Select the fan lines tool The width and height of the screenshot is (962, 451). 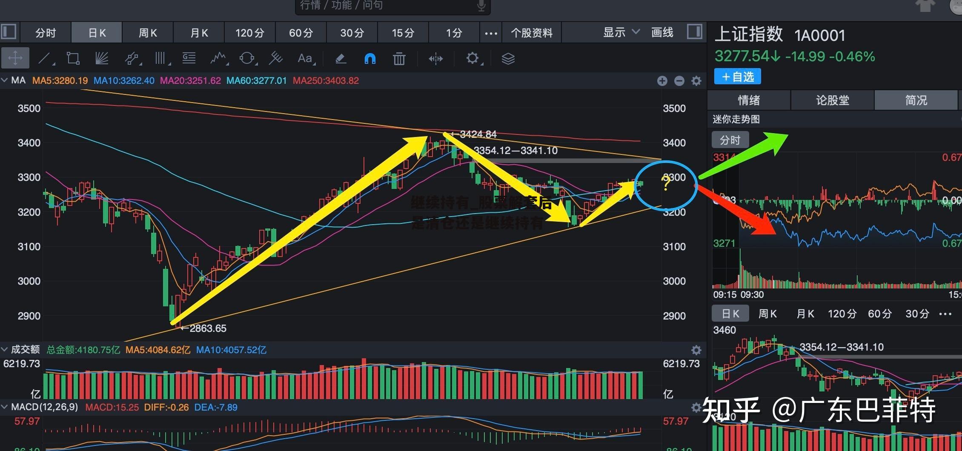click(x=101, y=58)
